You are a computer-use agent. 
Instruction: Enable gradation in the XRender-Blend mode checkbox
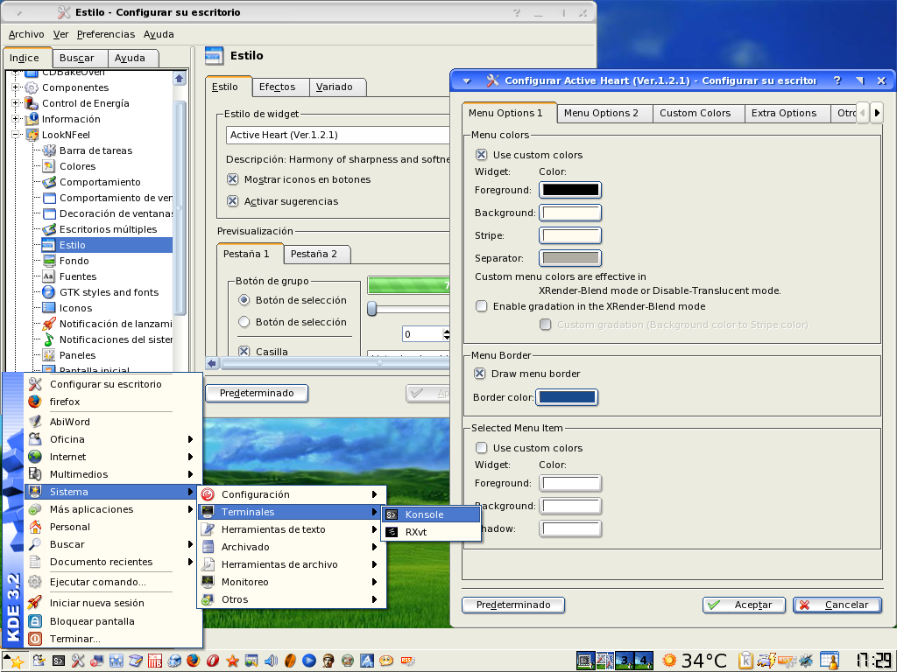coord(481,306)
